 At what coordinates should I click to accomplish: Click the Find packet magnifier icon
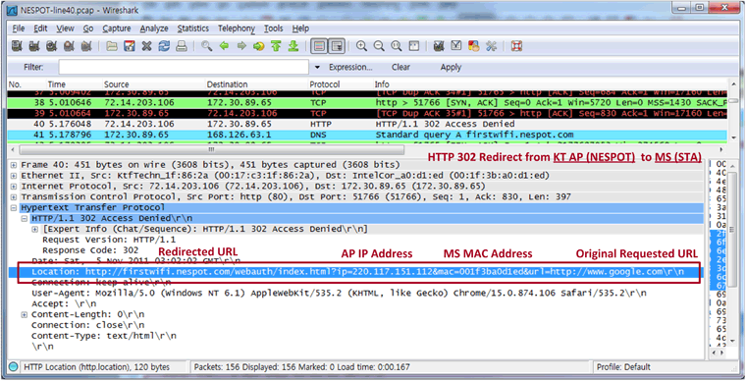[206, 46]
